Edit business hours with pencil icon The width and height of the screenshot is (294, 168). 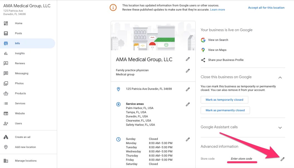tap(188, 139)
